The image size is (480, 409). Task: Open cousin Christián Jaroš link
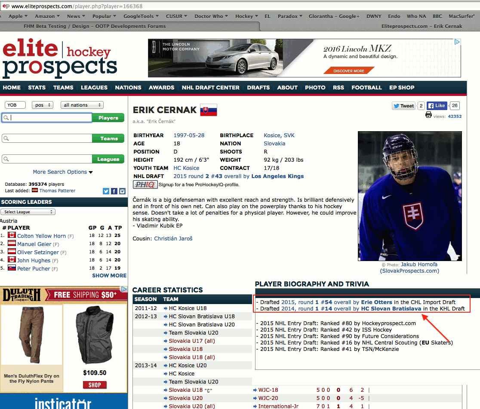point(173,239)
